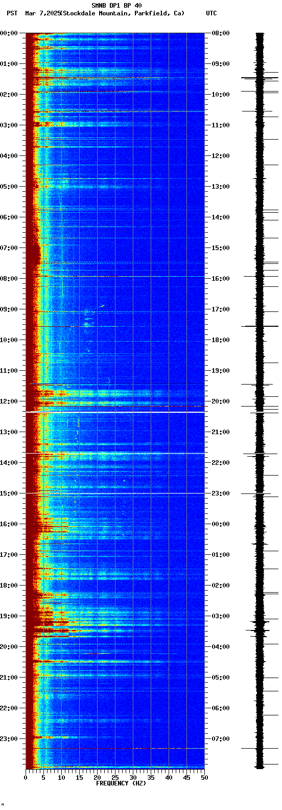This screenshot has width=282, height=810.
Task: Click the 03:00 PST time label
Action: (x=8, y=125)
